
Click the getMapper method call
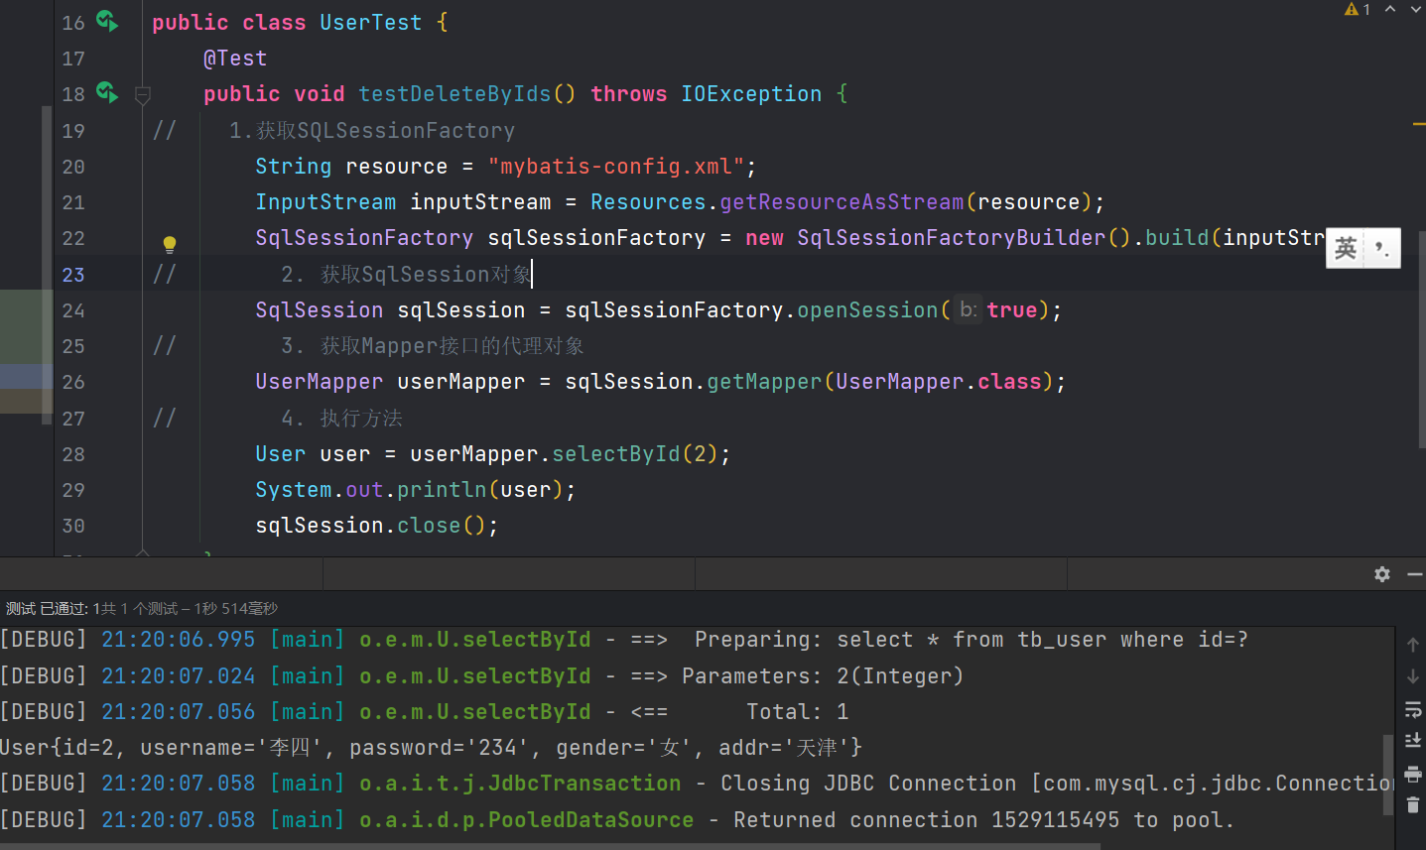[x=764, y=382]
